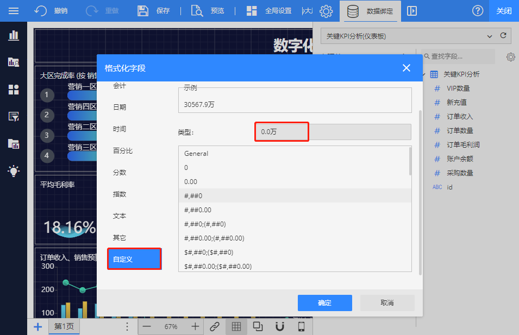Click the help question mark icon

click(x=478, y=11)
